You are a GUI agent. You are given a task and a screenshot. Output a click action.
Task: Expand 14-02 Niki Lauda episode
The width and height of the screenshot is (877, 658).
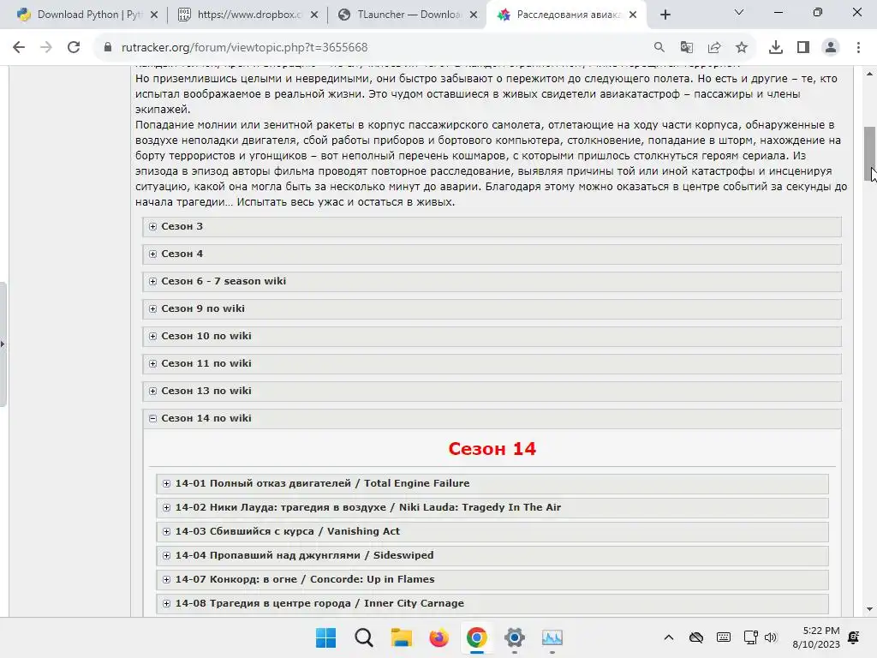tap(492, 507)
